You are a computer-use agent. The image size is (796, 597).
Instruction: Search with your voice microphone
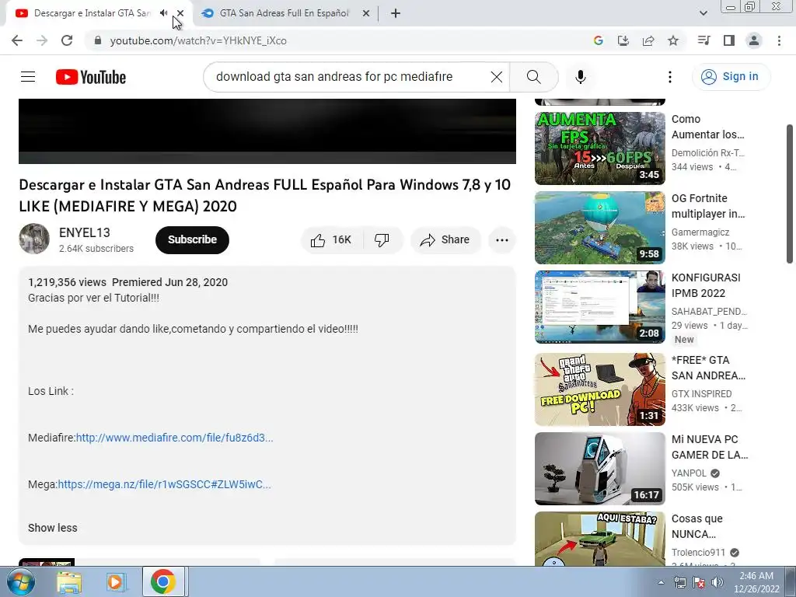point(581,77)
